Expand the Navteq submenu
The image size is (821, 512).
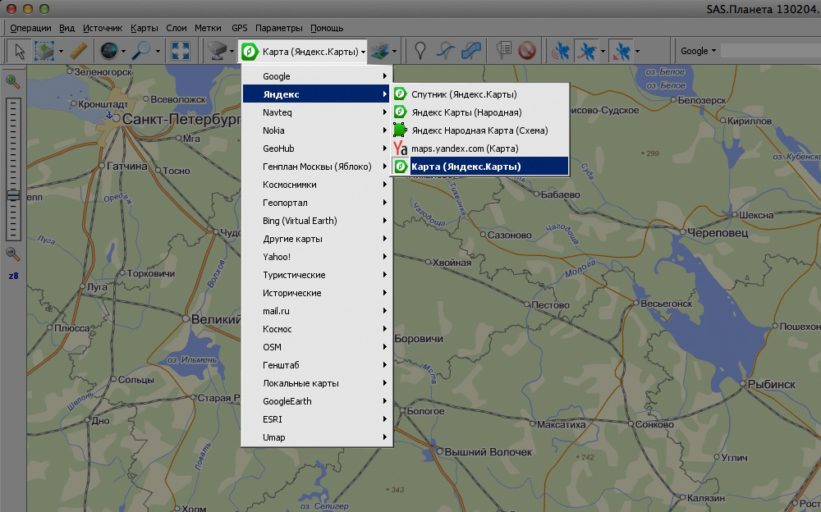pyautogui.click(x=317, y=112)
